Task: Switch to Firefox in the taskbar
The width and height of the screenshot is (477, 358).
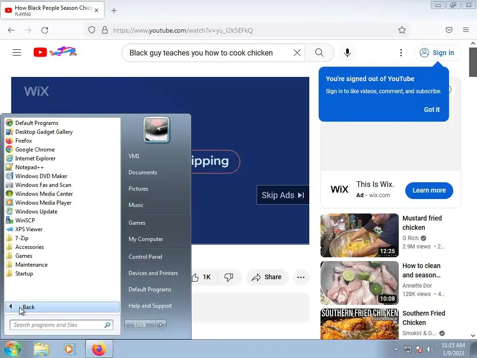Action: coord(99,349)
